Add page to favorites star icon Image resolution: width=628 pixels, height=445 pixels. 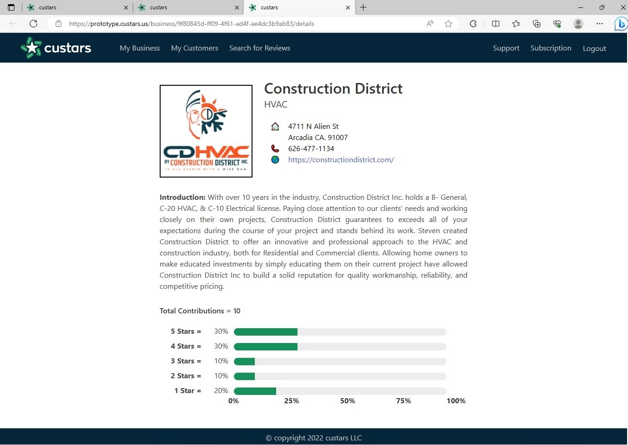[x=448, y=24]
